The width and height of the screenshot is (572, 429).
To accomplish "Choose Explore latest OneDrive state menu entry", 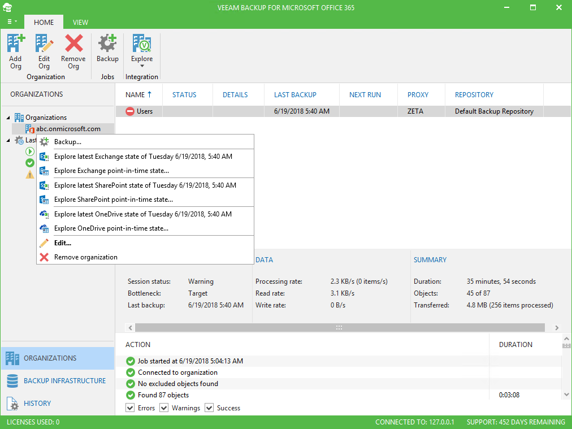I will pyautogui.click(x=145, y=214).
